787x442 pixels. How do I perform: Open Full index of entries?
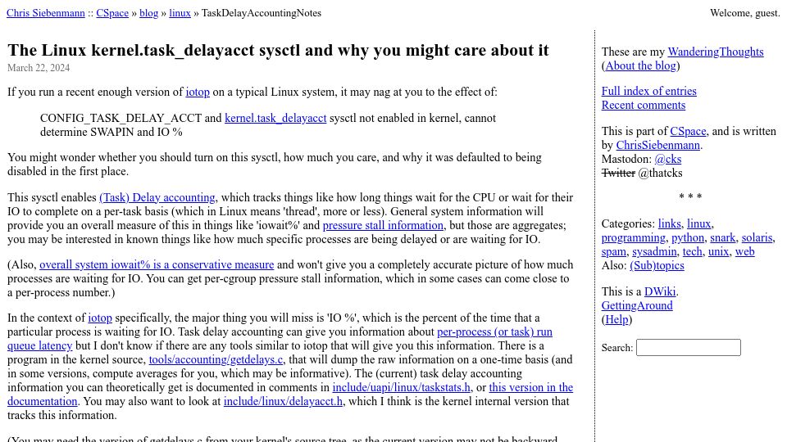649,91
